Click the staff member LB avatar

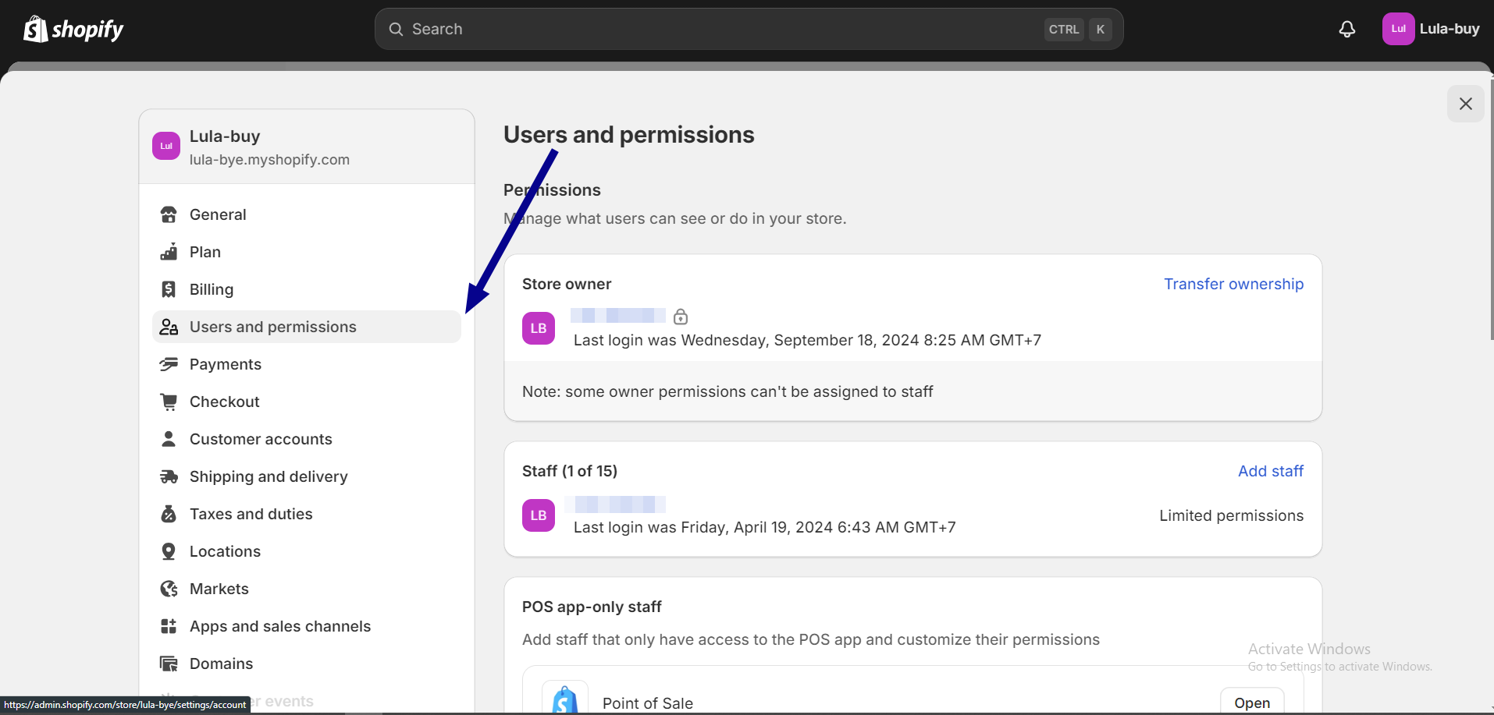point(539,515)
